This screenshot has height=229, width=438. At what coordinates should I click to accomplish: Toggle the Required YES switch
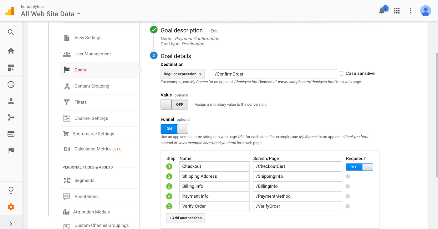(359, 167)
